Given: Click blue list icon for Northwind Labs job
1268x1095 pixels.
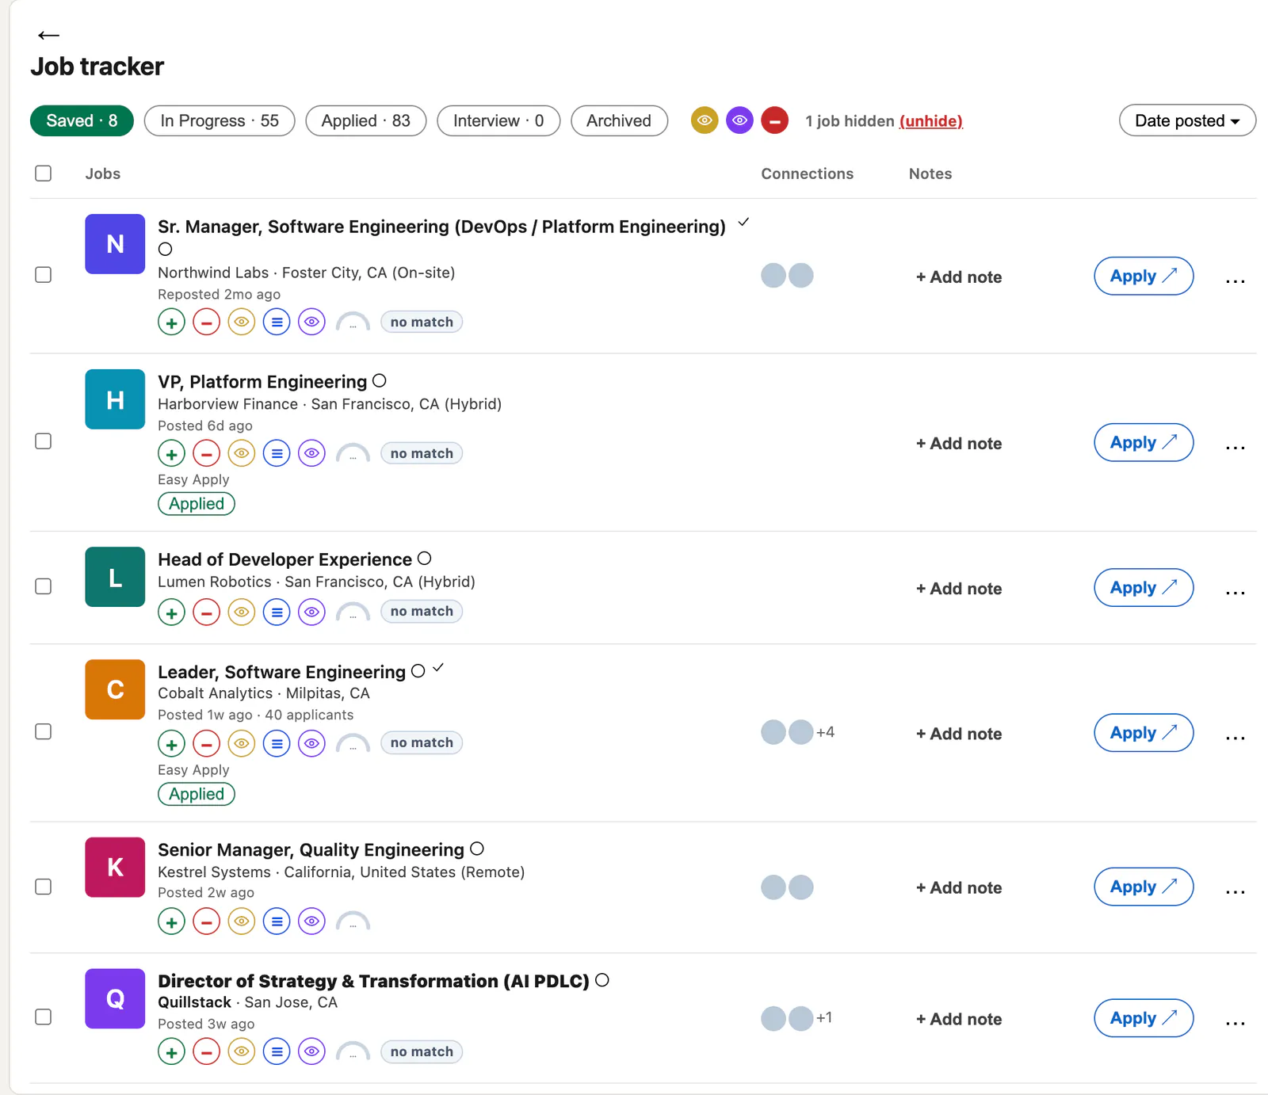Looking at the screenshot, I should [x=277, y=322].
